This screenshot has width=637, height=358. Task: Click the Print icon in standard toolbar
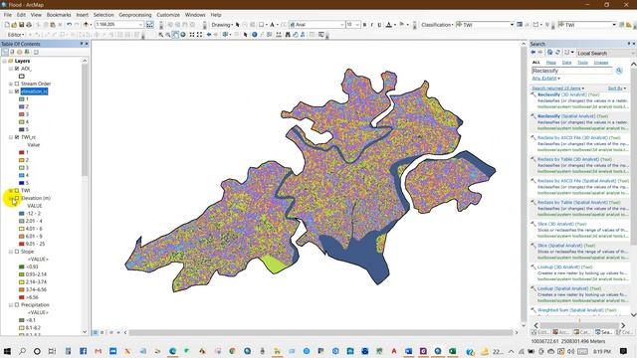pyautogui.click(x=29, y=25)
